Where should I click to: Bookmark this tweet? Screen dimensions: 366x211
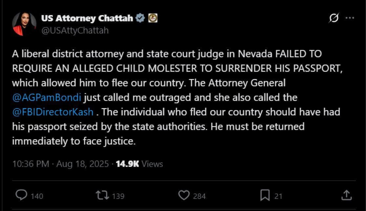tap(265, 196)
